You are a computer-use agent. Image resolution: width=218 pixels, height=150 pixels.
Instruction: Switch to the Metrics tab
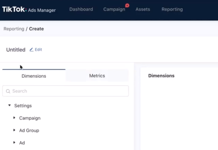pyautogui.click(x=97, y=76)
